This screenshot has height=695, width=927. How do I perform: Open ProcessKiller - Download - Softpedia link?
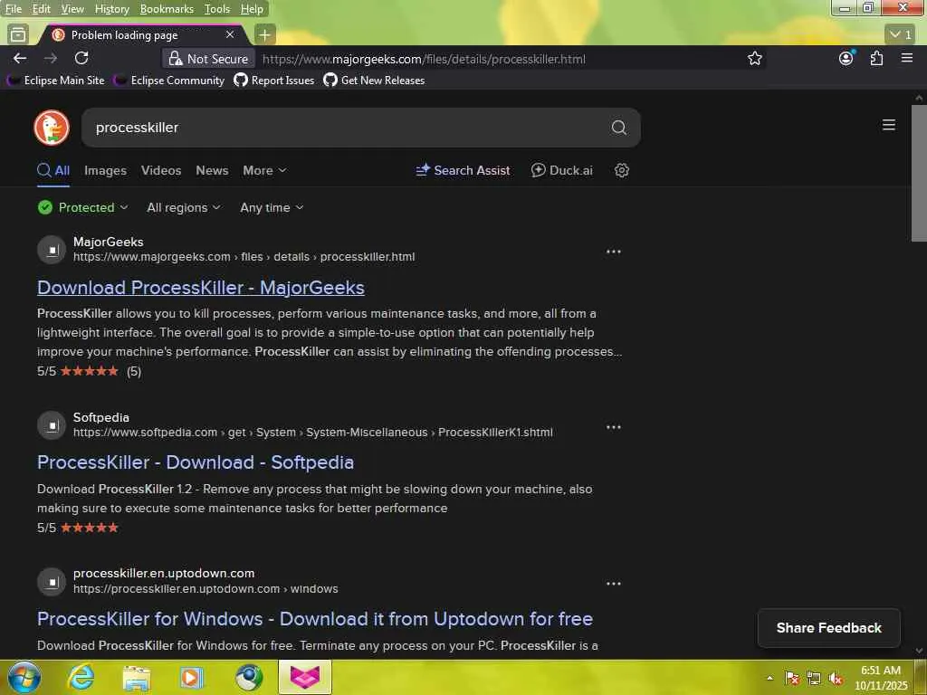click(x=196, y=462)
